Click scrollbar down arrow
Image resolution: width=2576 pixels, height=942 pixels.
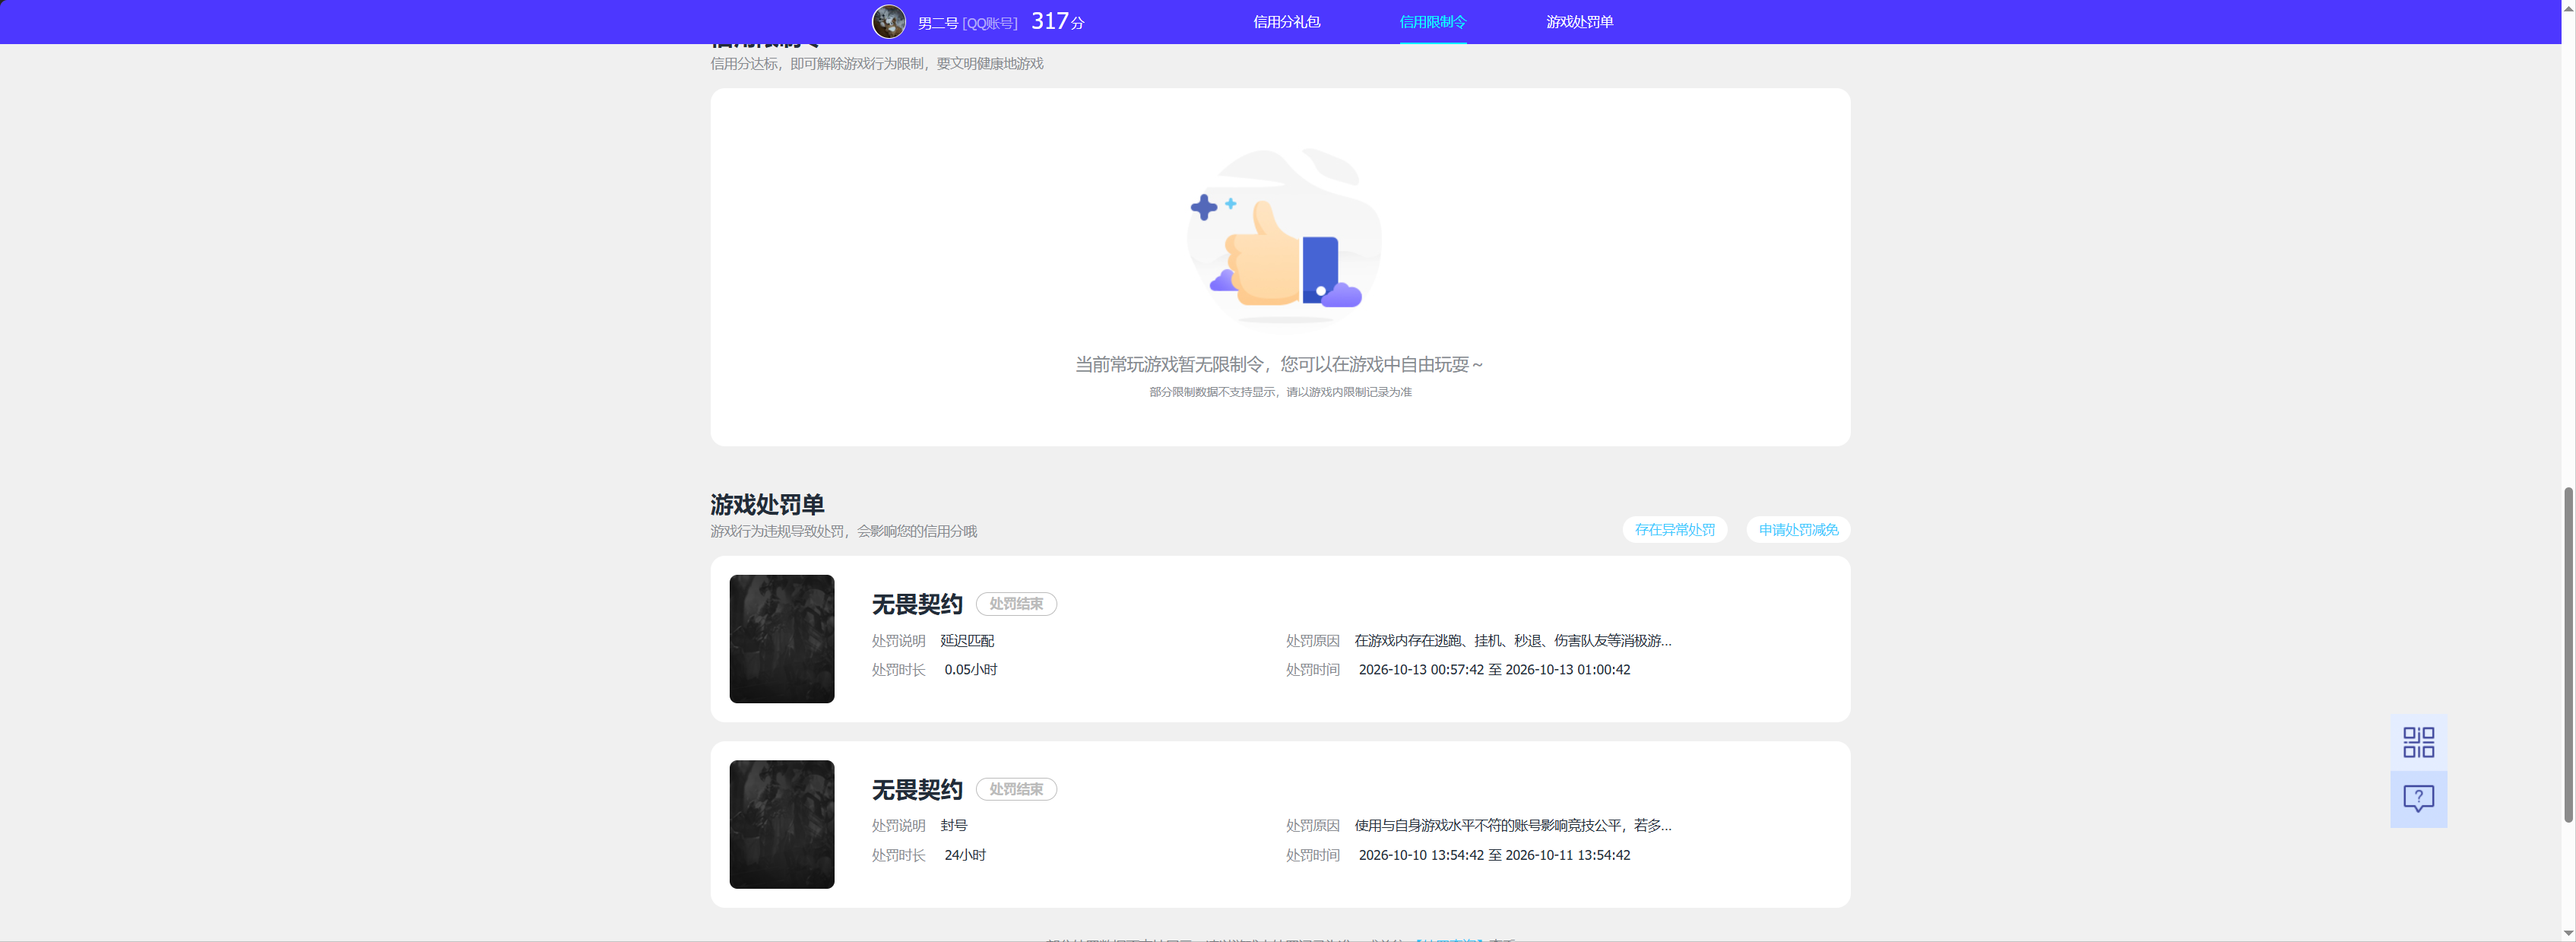click(x=2567, y=934)
